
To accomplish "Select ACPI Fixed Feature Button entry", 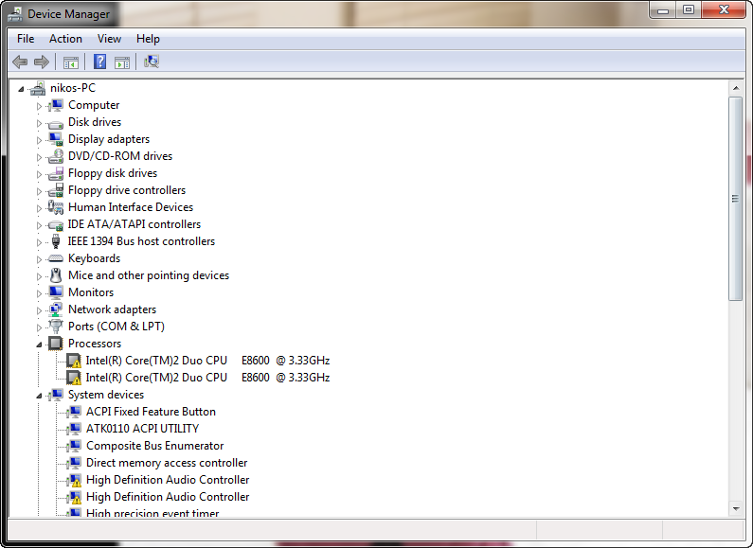I will click(151, 412).
